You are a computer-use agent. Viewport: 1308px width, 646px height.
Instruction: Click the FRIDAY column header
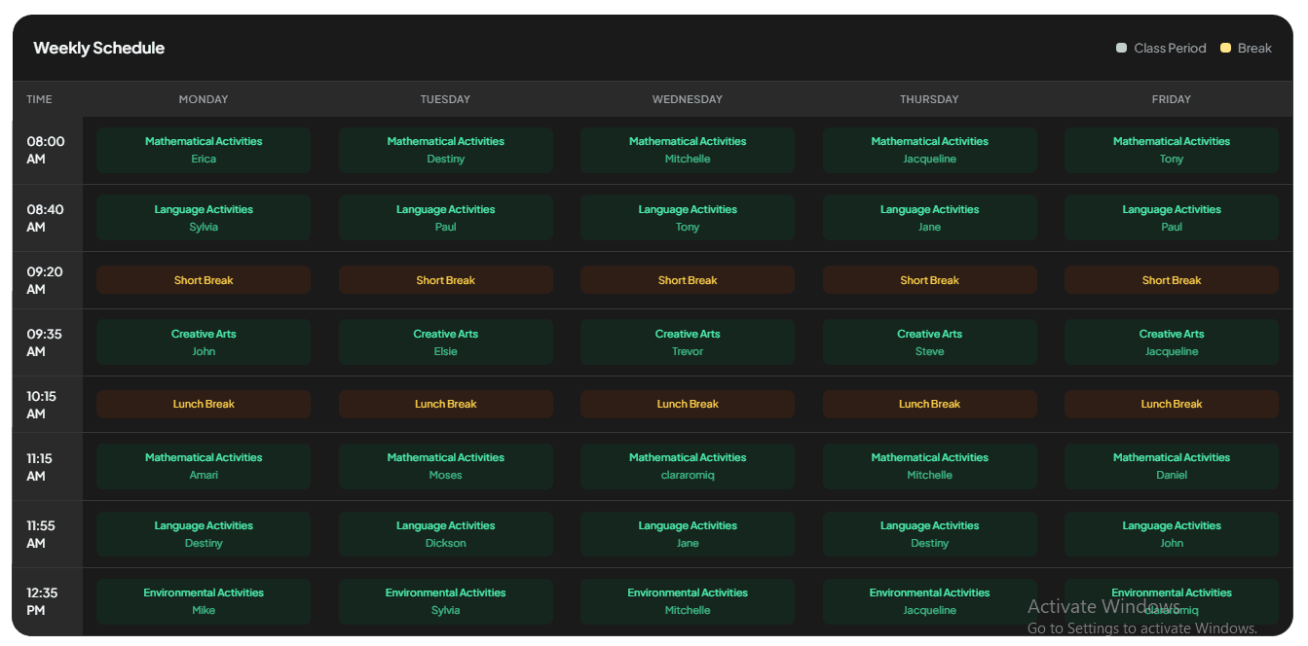pos(1171,98)
